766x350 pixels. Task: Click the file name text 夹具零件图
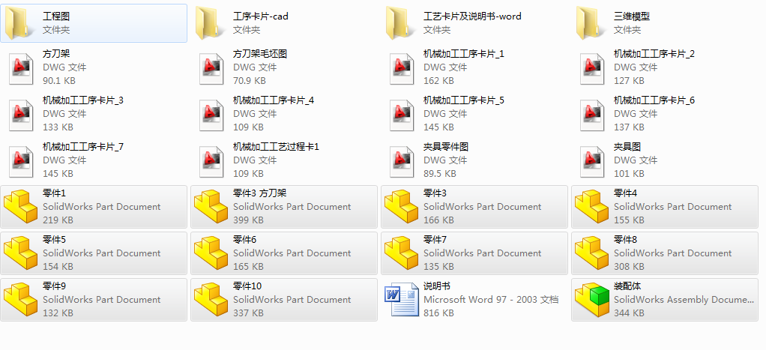(446, 147)
